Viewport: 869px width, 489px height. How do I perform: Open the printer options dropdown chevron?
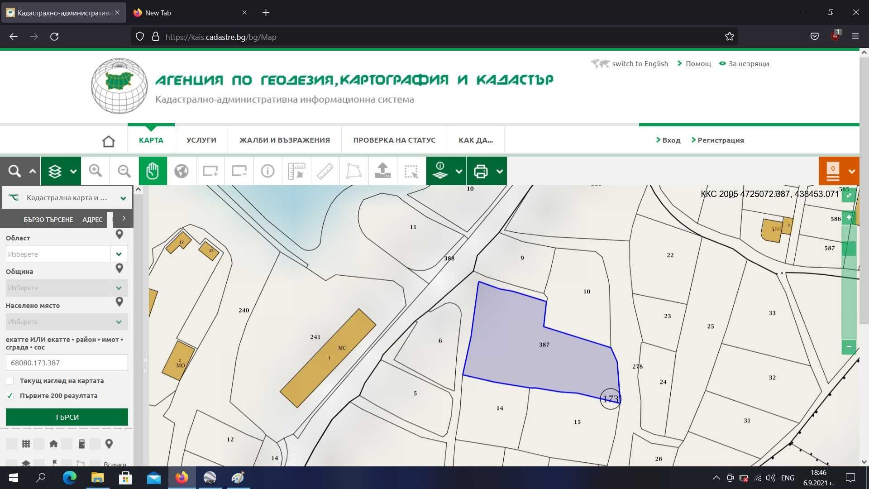click(x=499, y=171)
